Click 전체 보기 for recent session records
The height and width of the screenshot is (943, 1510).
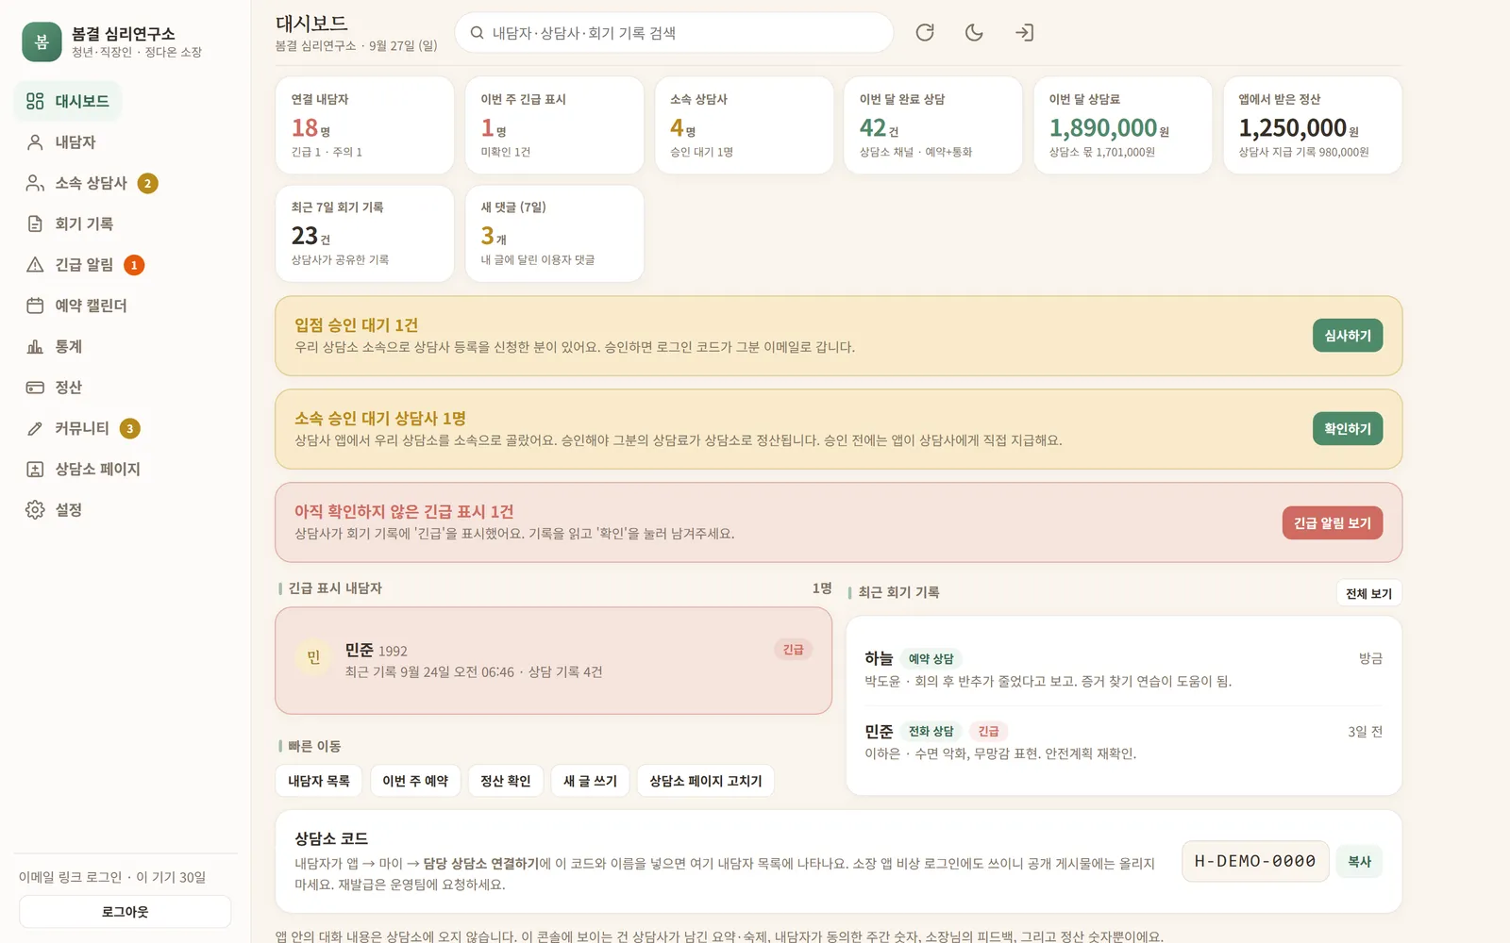coord(1368,593)
